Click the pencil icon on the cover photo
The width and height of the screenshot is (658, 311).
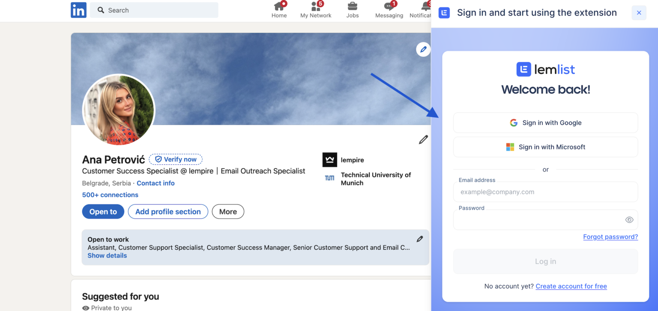423,49
